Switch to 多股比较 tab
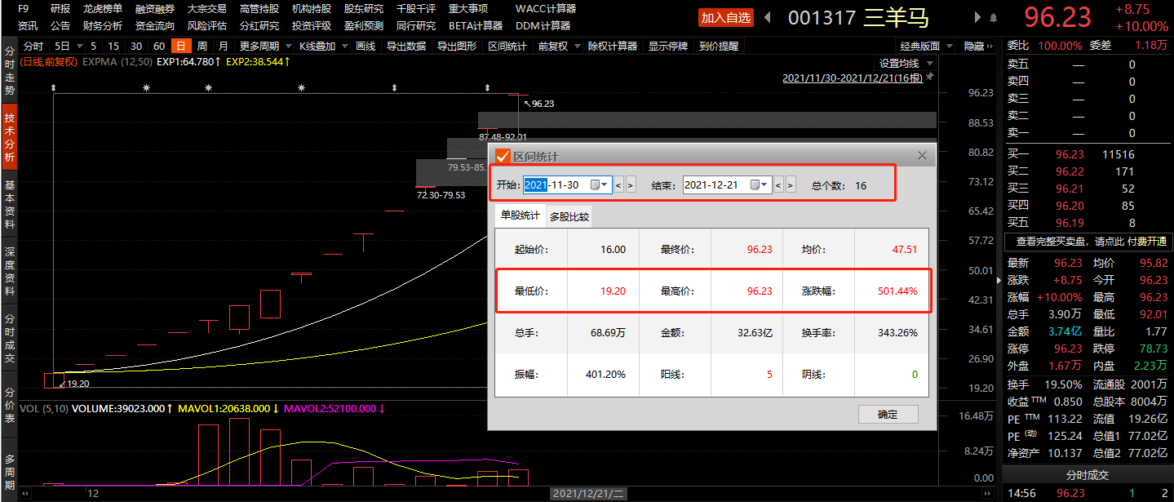 point(569,217)
